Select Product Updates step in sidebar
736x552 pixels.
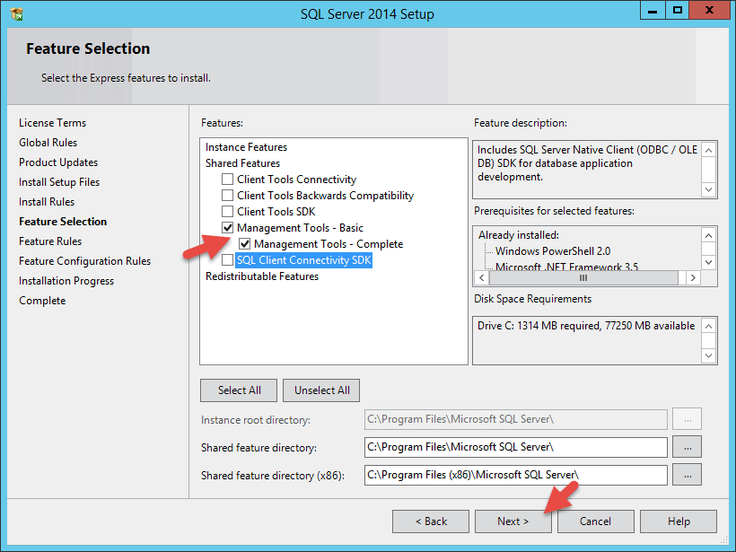pos(58,162)
